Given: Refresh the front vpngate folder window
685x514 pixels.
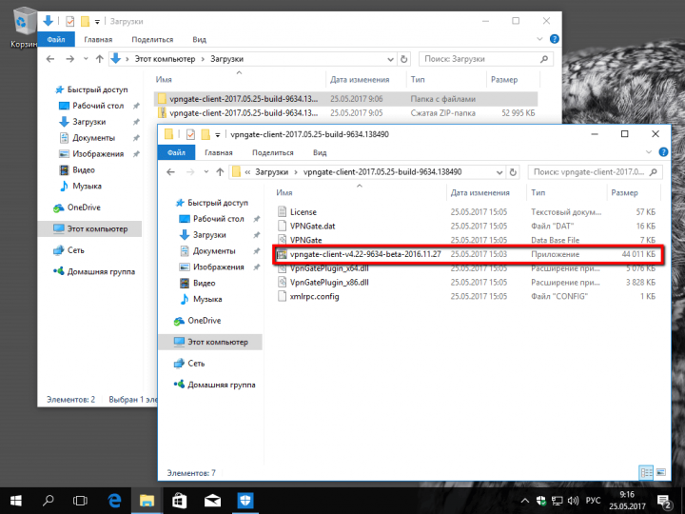Looking at the screenshot, I should tap(513, 172).
